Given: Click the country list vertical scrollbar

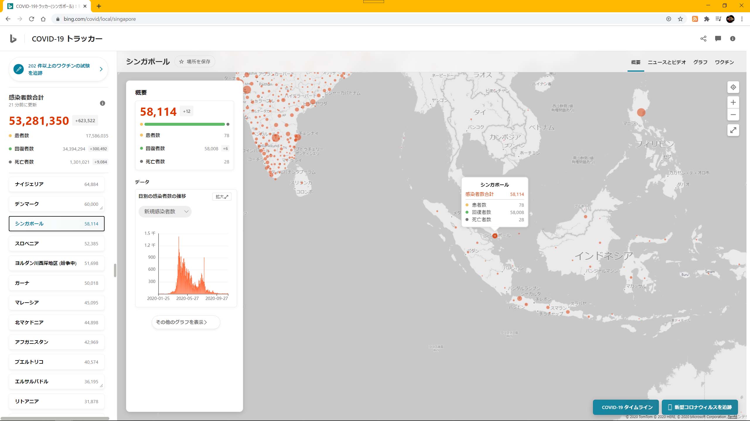Looking at the screenshot, I should pos(115,270).
